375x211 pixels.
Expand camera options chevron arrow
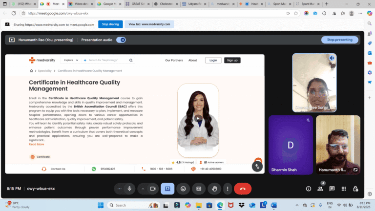tap(143, 189)
